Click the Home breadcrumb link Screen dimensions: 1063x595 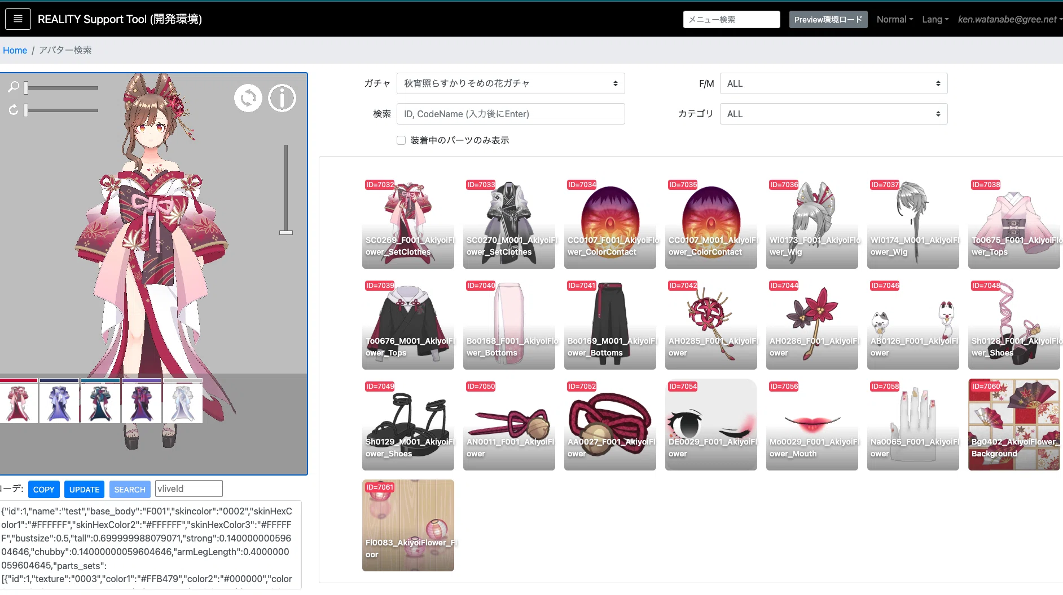(x=15, y=50)
